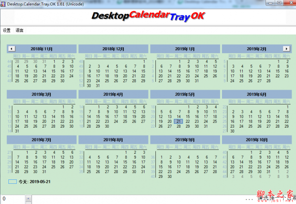
Task: Maximize the Desktop.Calendar.Tray.OK window
Action: [279, 2]
